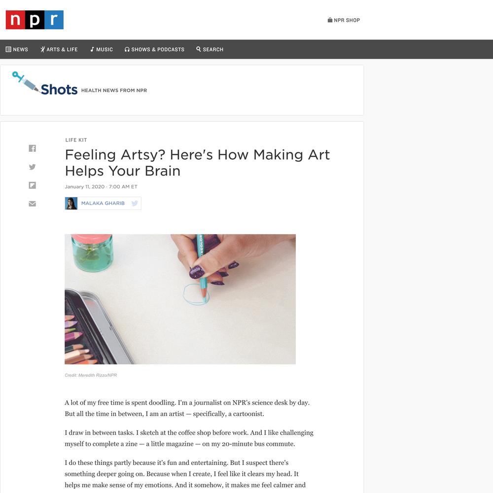
Task: Click the NPR Shop link text
Action: 347,20
